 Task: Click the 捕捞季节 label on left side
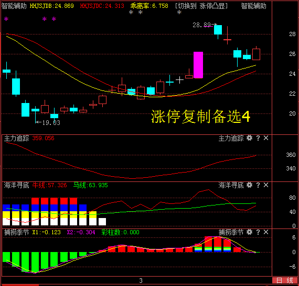pos(17,232)
